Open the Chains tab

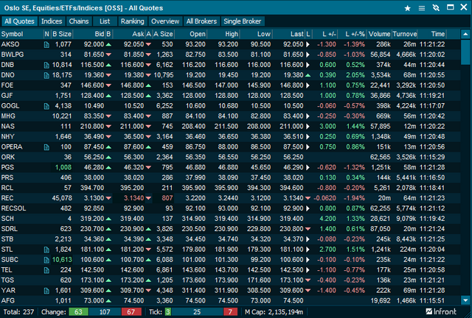[79, 21]
